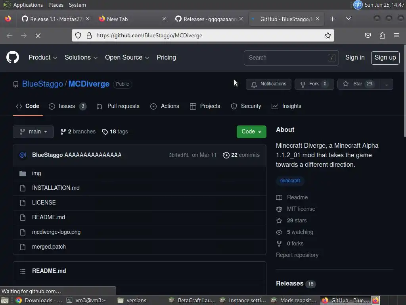Viewport: 406px width, 305px height.
Task: Click the page vertical scrollbar
Action: [404, 91]
